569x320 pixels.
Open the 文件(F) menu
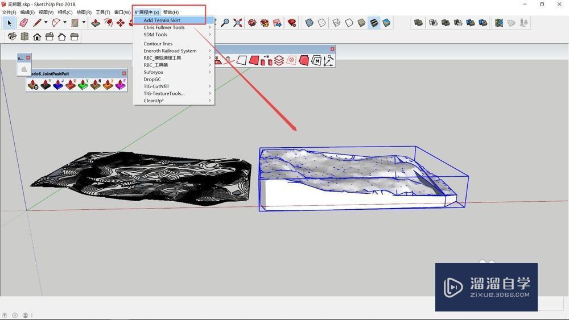9,13
